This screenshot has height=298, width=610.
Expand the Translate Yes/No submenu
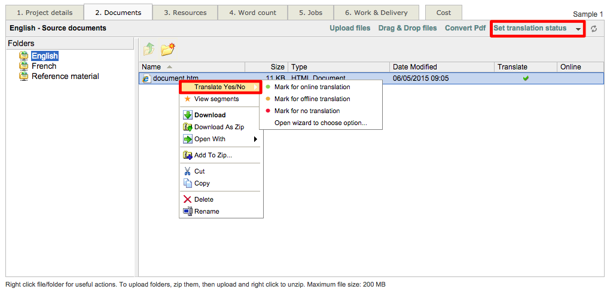220,87
